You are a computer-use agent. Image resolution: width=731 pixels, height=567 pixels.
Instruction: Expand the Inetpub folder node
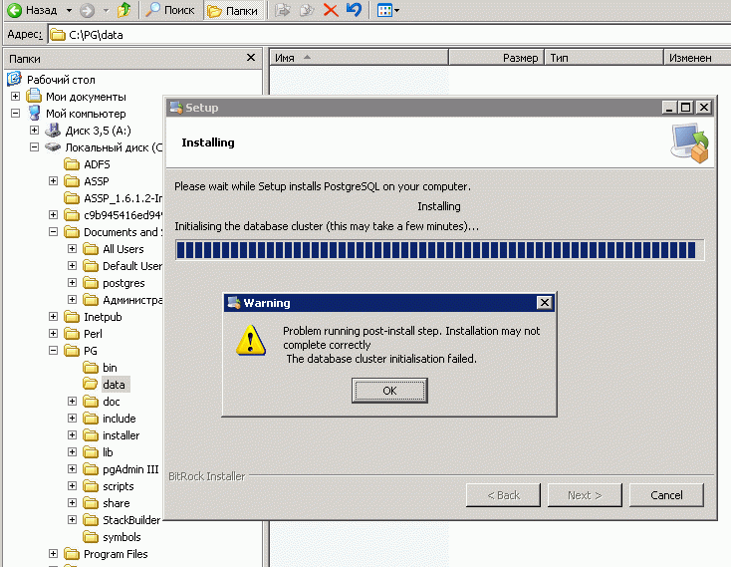[x=53, y=317]
